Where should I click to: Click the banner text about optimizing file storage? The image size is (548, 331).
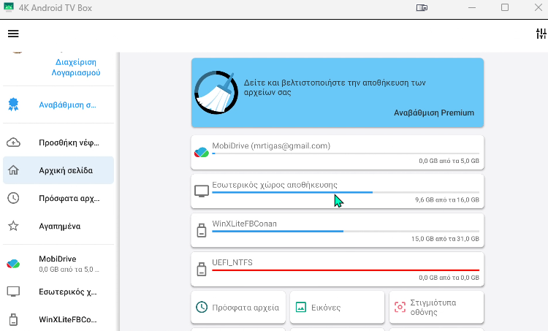click(335, 88)
